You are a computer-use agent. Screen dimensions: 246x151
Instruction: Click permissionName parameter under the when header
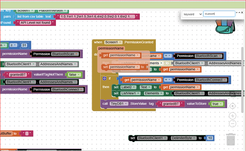(x=111, y=48)
